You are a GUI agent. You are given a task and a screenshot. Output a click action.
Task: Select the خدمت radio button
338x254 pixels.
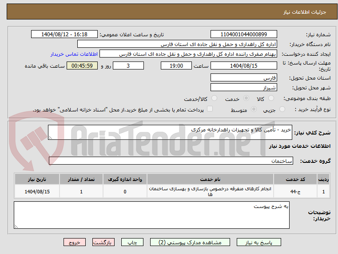pos(246,98)
